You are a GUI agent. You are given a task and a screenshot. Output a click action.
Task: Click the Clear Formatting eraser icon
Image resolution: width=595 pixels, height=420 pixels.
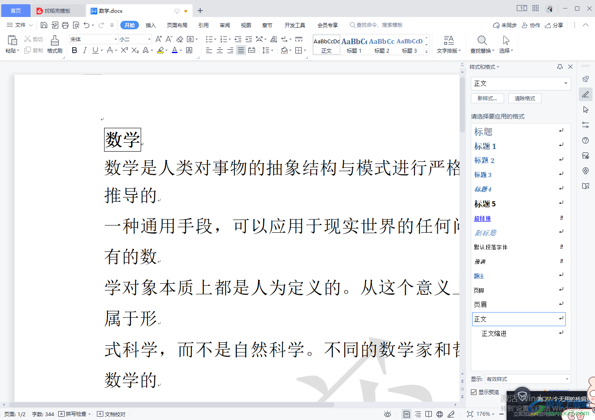179,39
